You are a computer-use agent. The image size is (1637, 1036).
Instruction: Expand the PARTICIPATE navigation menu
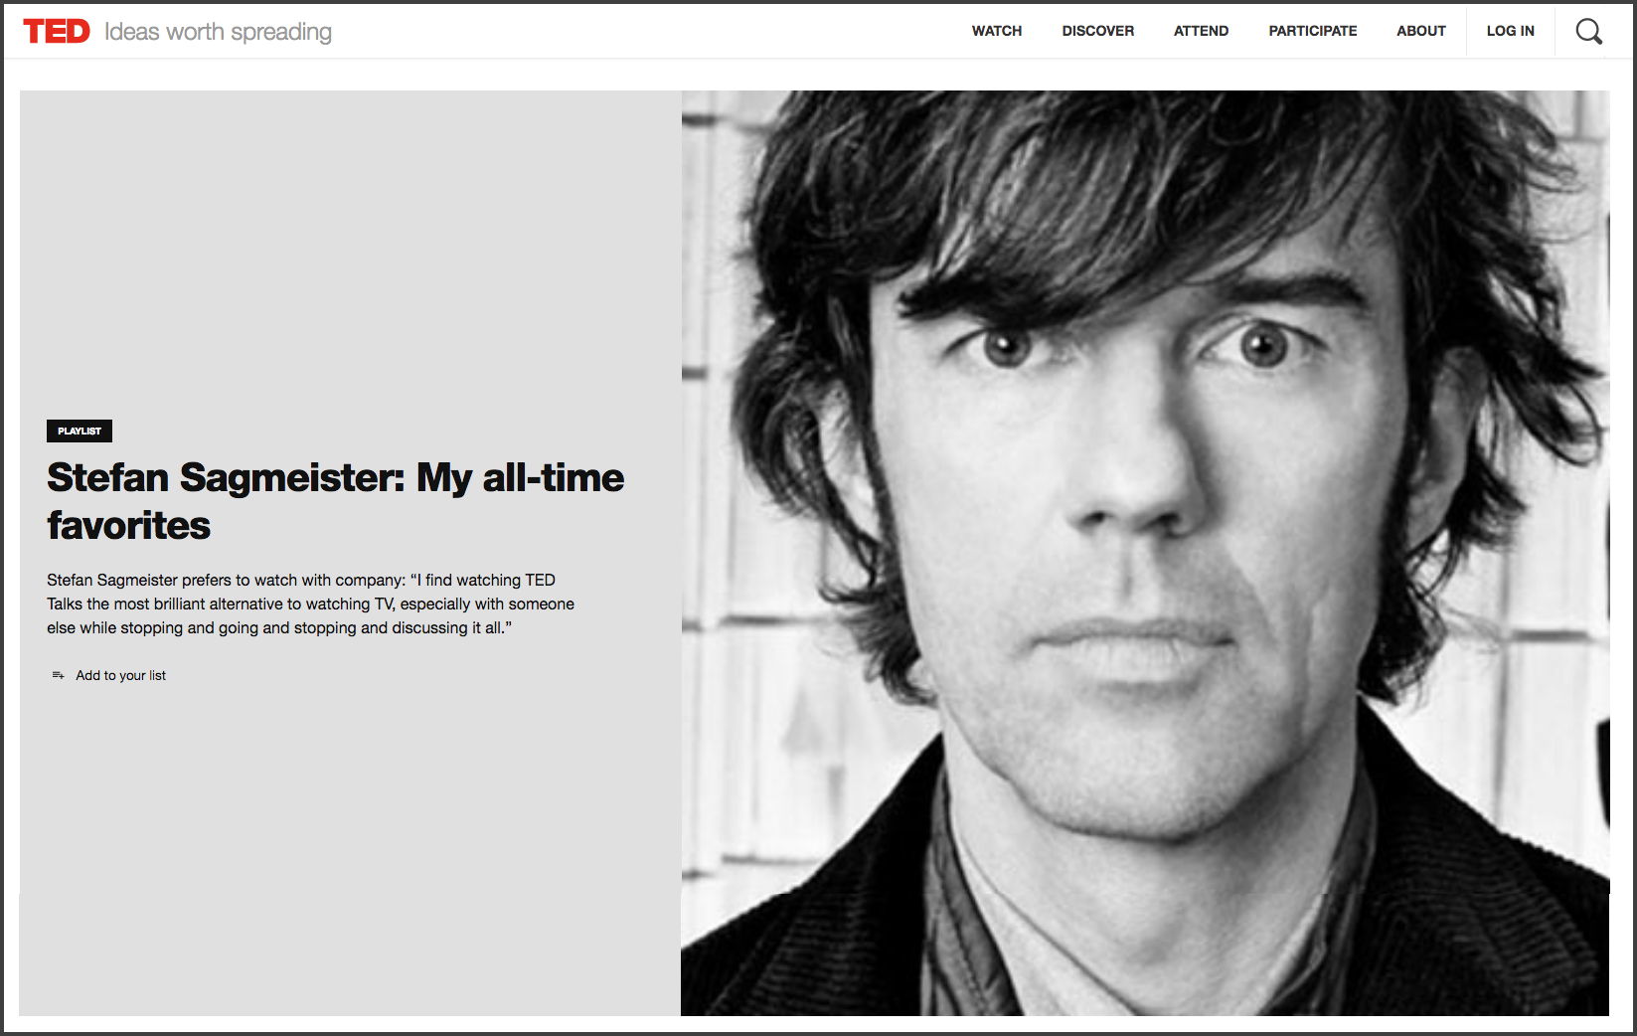click(x=1312, y=31)
